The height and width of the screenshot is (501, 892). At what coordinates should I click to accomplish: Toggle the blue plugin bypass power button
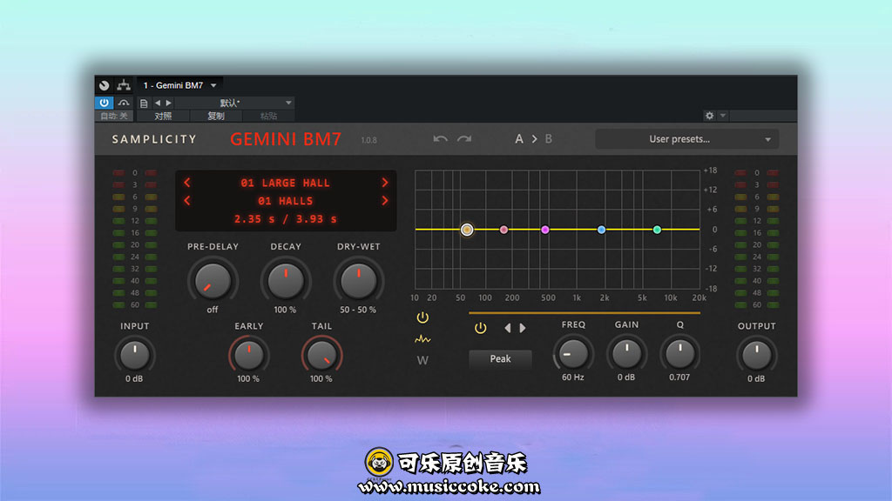(x=105, y=103)
